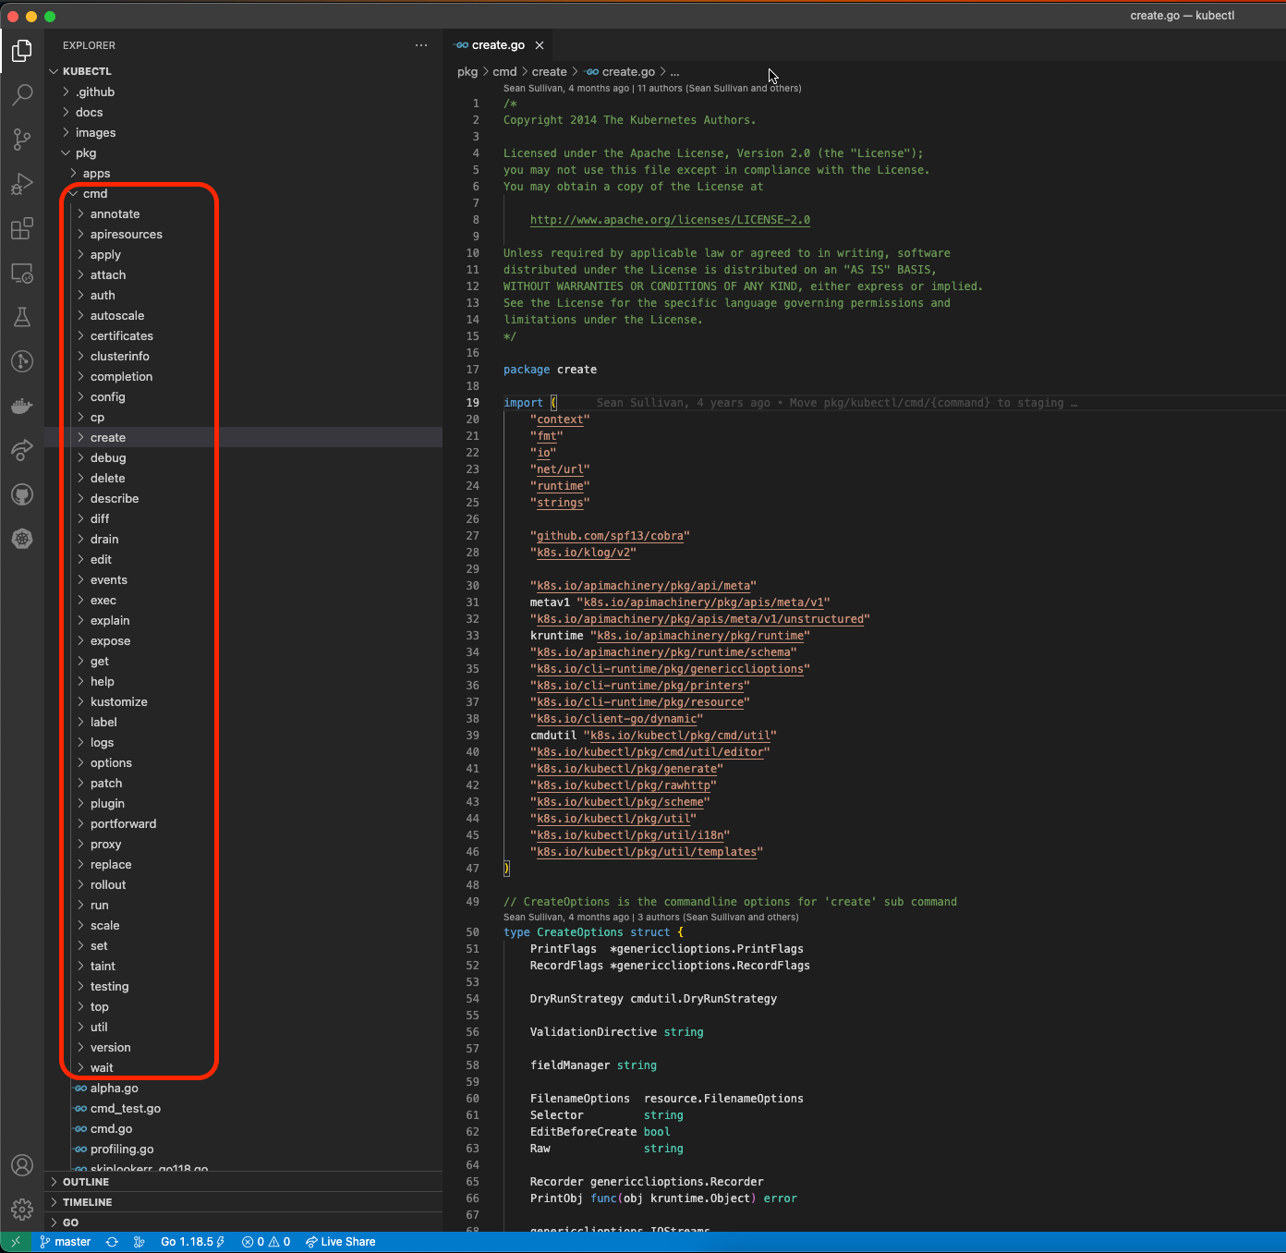Image resolution: width=1286 pixels, height=1253 pixels.
Task: Open cmd_test.go file
Action: coord(244,1108)
